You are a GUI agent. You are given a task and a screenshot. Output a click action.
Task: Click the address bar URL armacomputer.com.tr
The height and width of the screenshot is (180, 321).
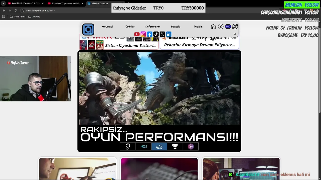(40, 10)
